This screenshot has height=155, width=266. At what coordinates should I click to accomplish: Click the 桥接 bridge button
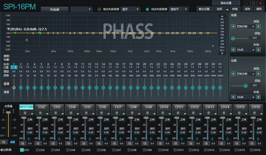pyautogui.click(x=235, y=9)
